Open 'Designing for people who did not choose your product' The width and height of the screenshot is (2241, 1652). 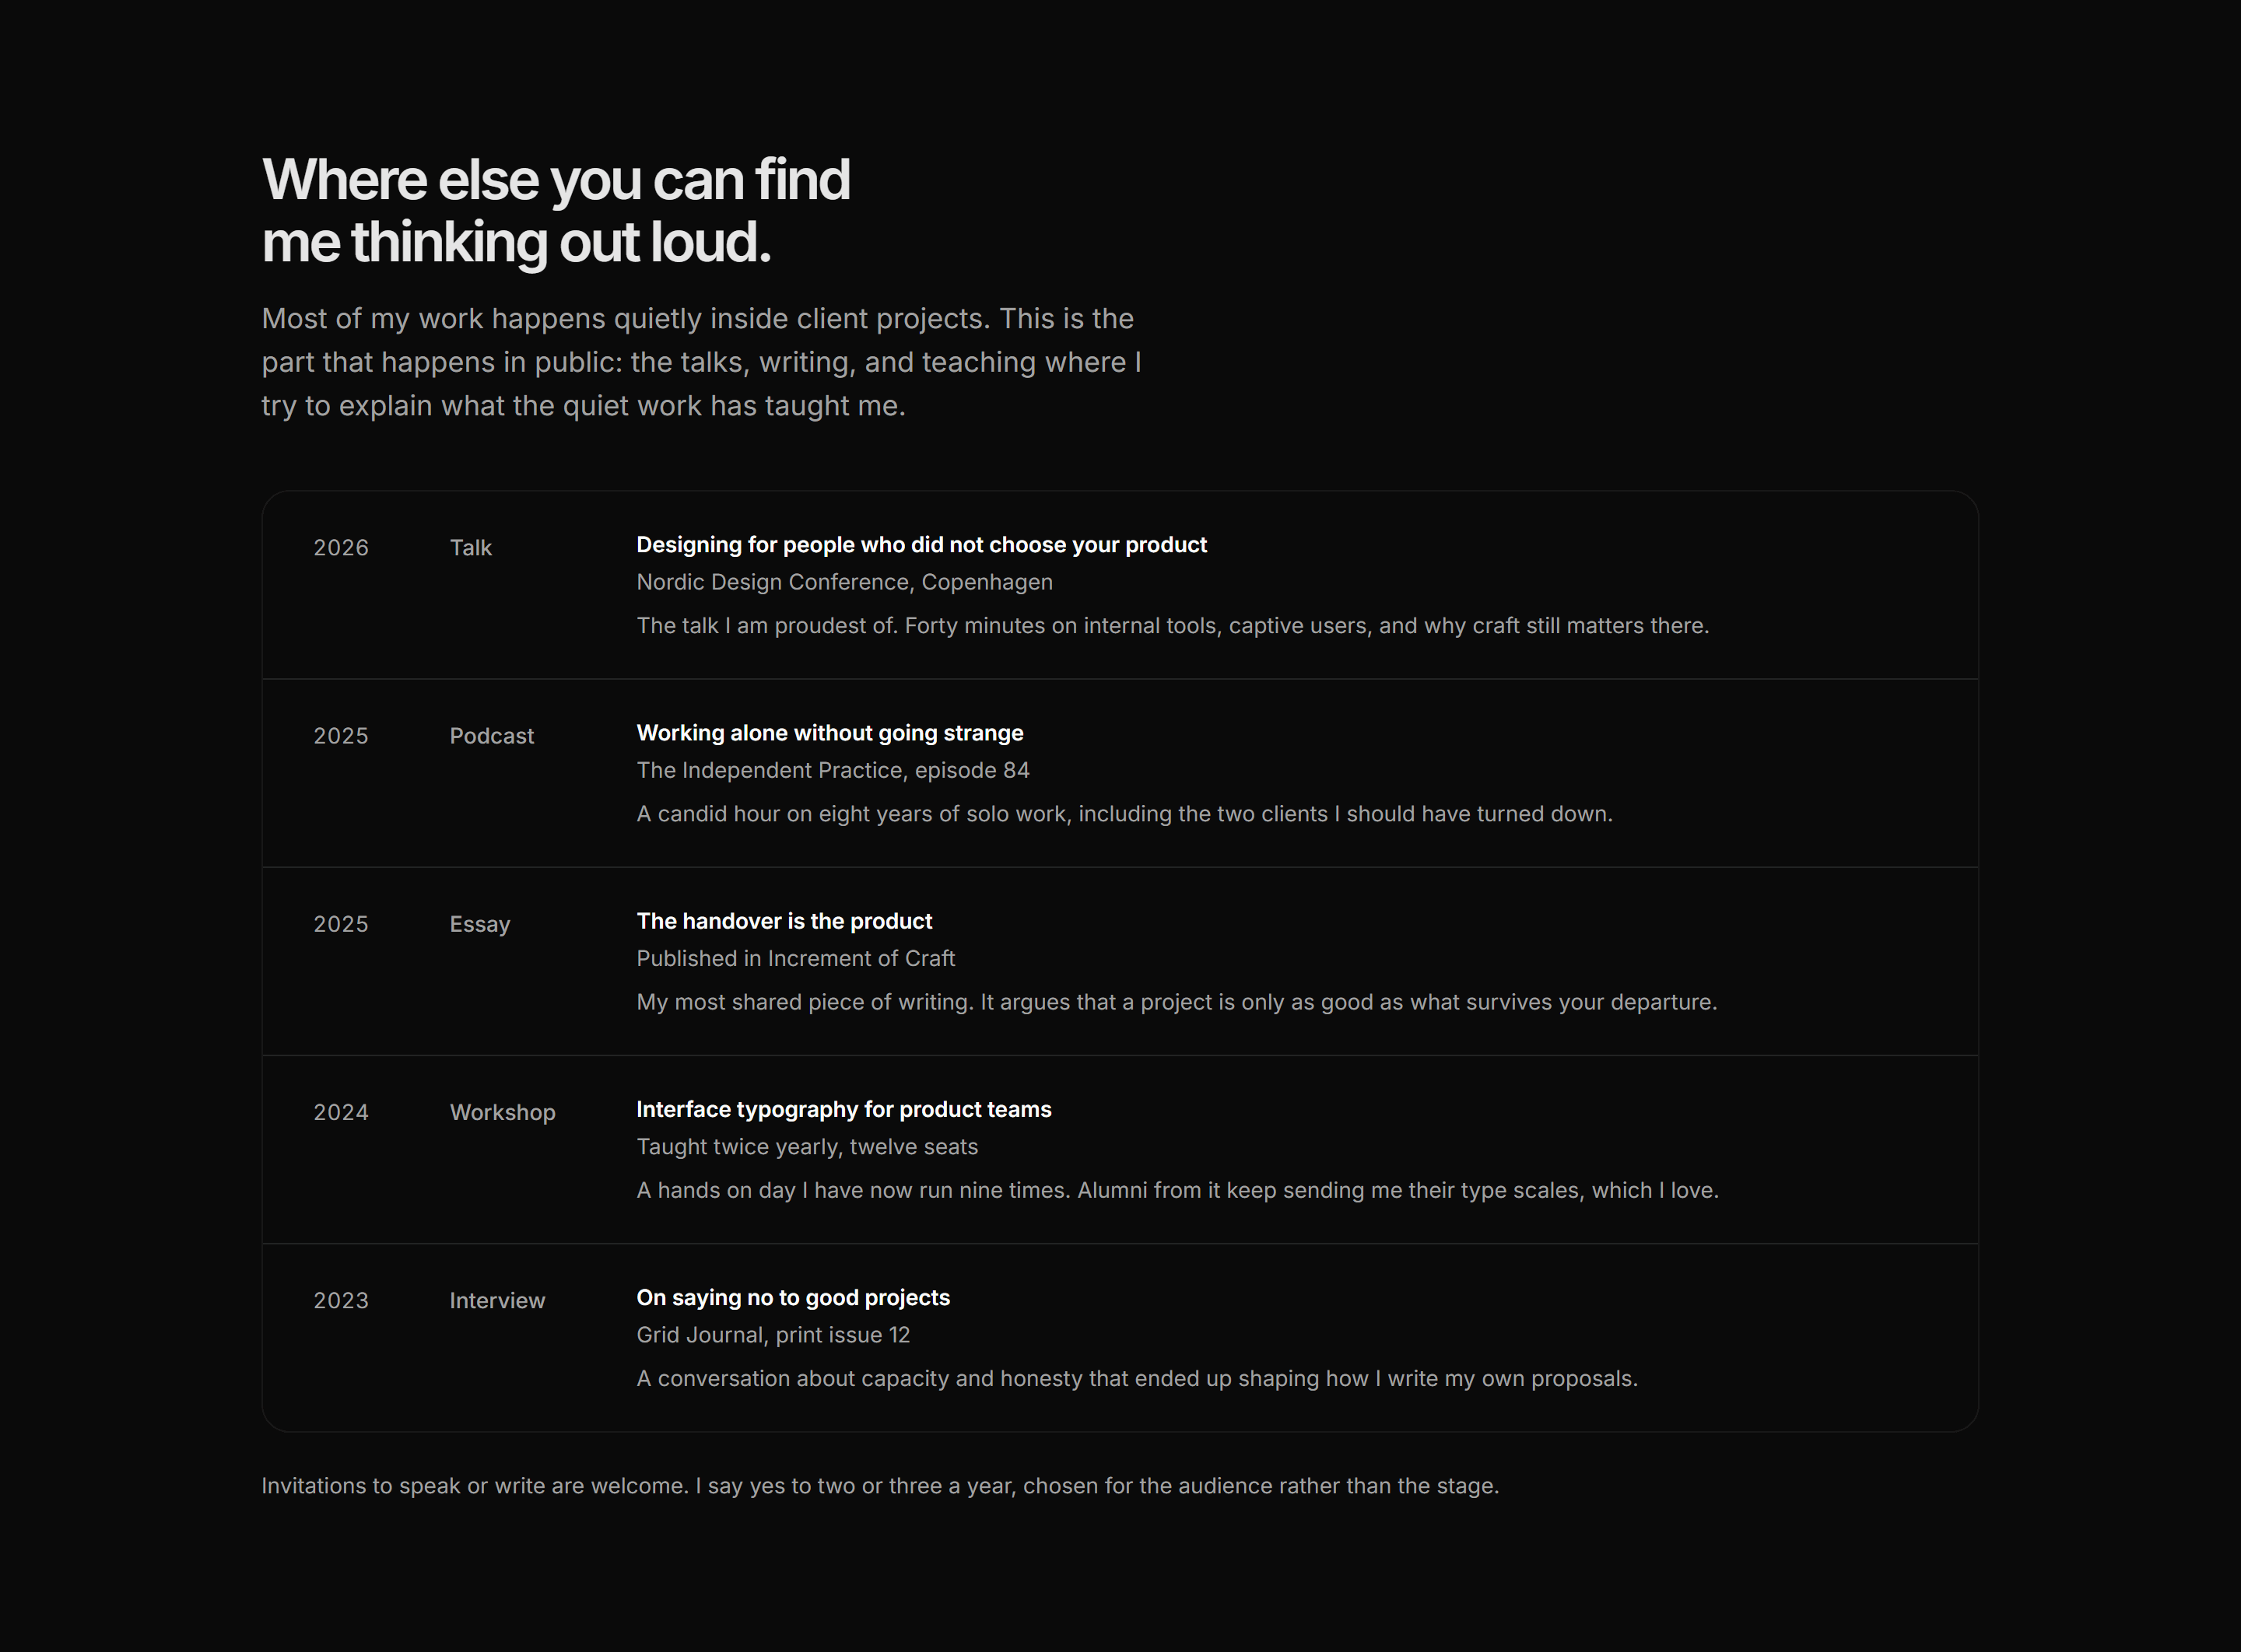[921, 545]
